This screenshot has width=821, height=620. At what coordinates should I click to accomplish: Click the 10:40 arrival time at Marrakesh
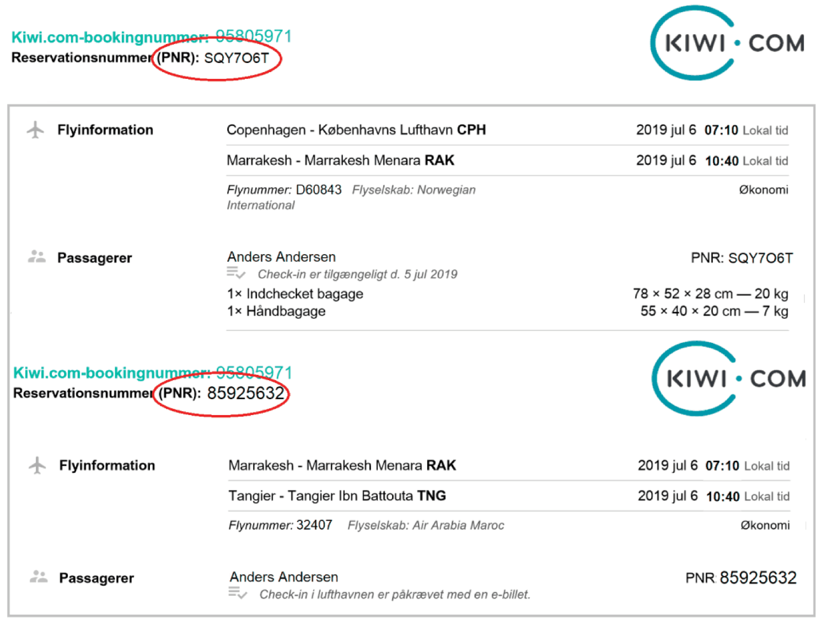[722, 161]
